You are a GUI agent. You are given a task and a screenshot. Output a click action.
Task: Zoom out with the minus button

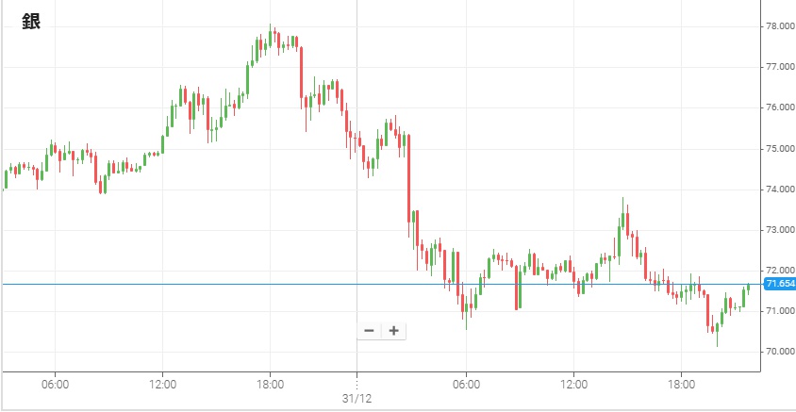tap(369, 331)
